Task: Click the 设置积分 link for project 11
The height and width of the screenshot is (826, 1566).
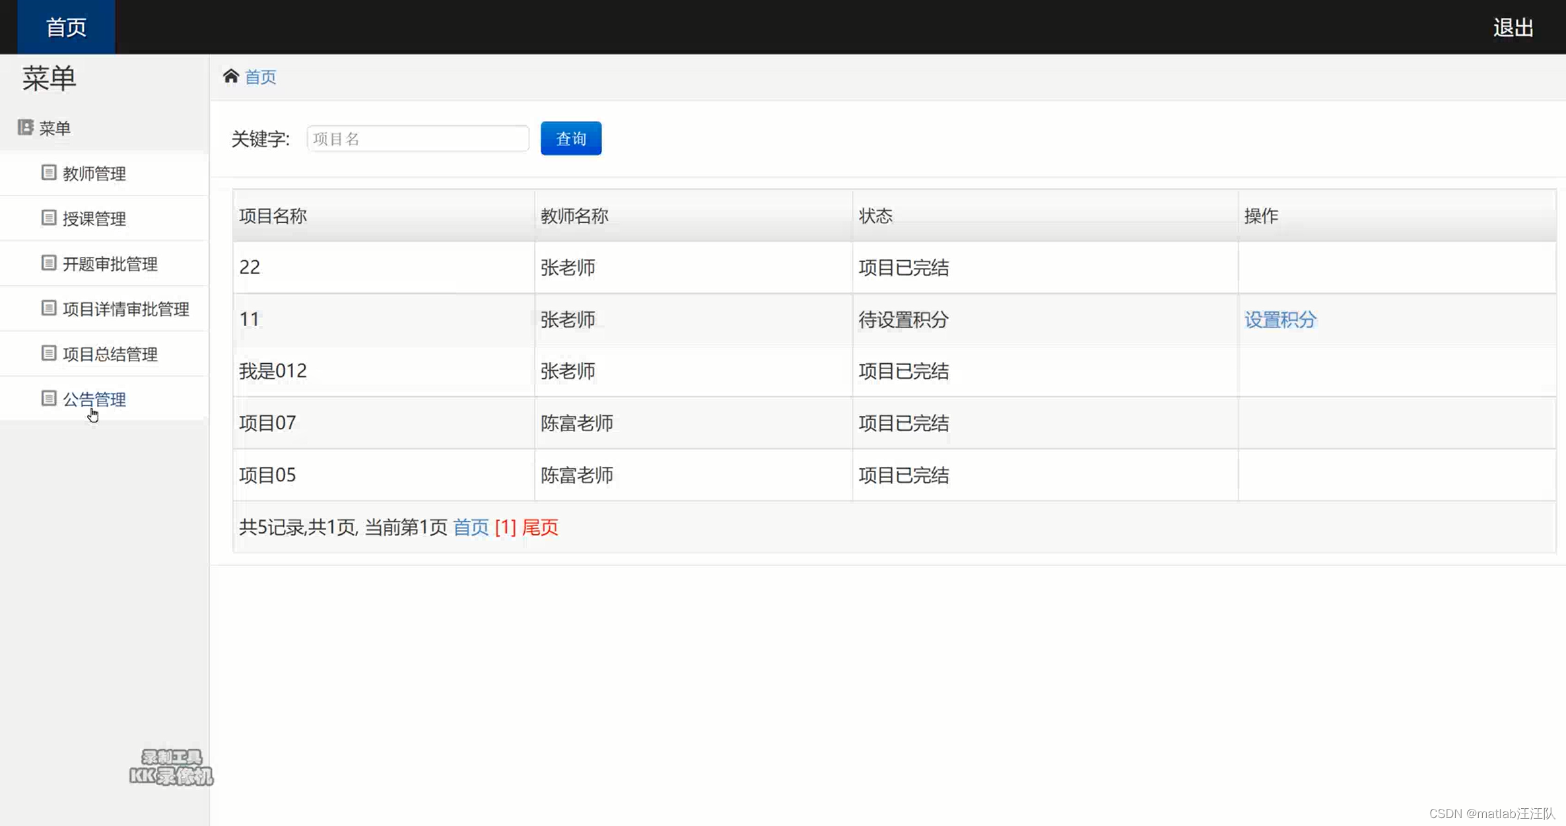Action: click(x=1280, y=320)
